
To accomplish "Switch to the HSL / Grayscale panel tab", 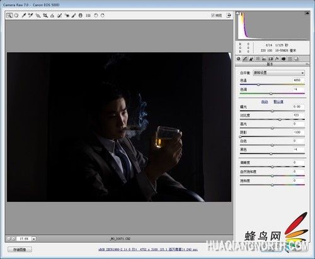I will click(x=258, y=58).
